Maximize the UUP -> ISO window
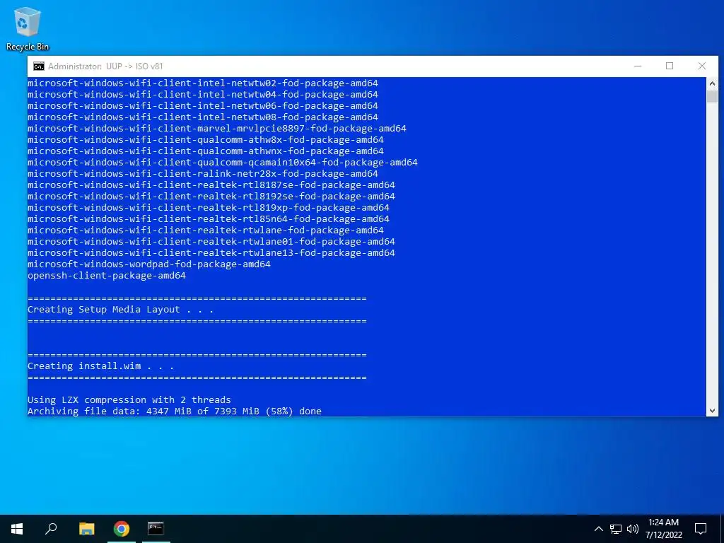Image resolution: width=724 pixels, height=543 pixels. pyautogui.click(x=670, y=66)
